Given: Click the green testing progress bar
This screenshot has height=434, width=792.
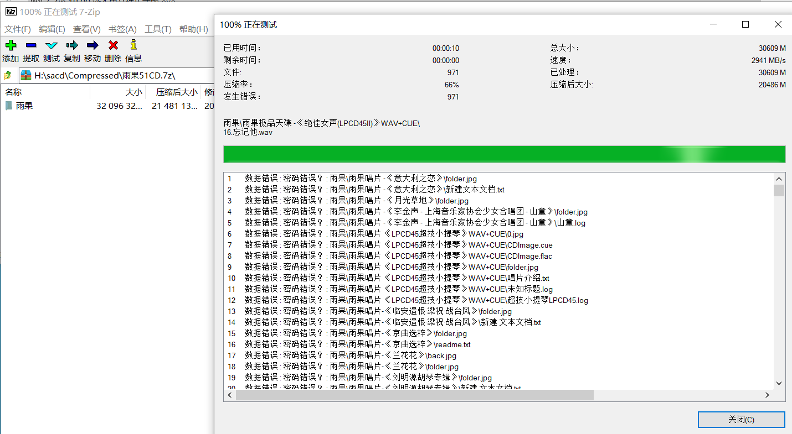Looking at the screenshot, I should pyautogui.click(x=504, y=154).
